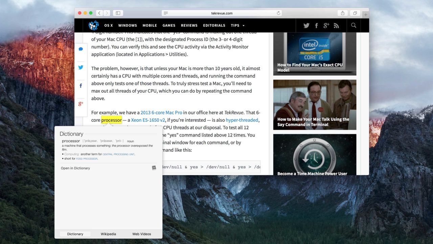Go forward with Safari's forward arrow
Image resolution: width=433 pixels, height=244 pixels.
[107, 13]
